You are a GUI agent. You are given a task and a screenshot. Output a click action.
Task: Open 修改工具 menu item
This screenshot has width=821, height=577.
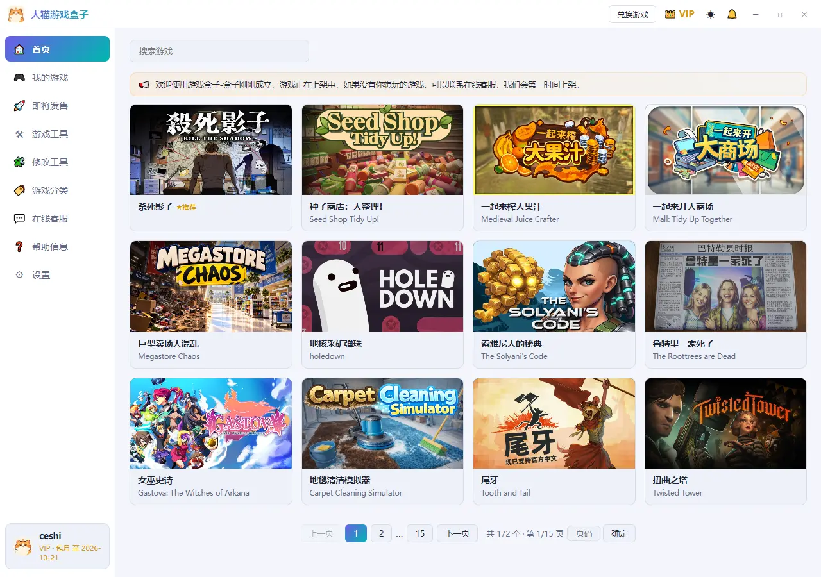57,162
